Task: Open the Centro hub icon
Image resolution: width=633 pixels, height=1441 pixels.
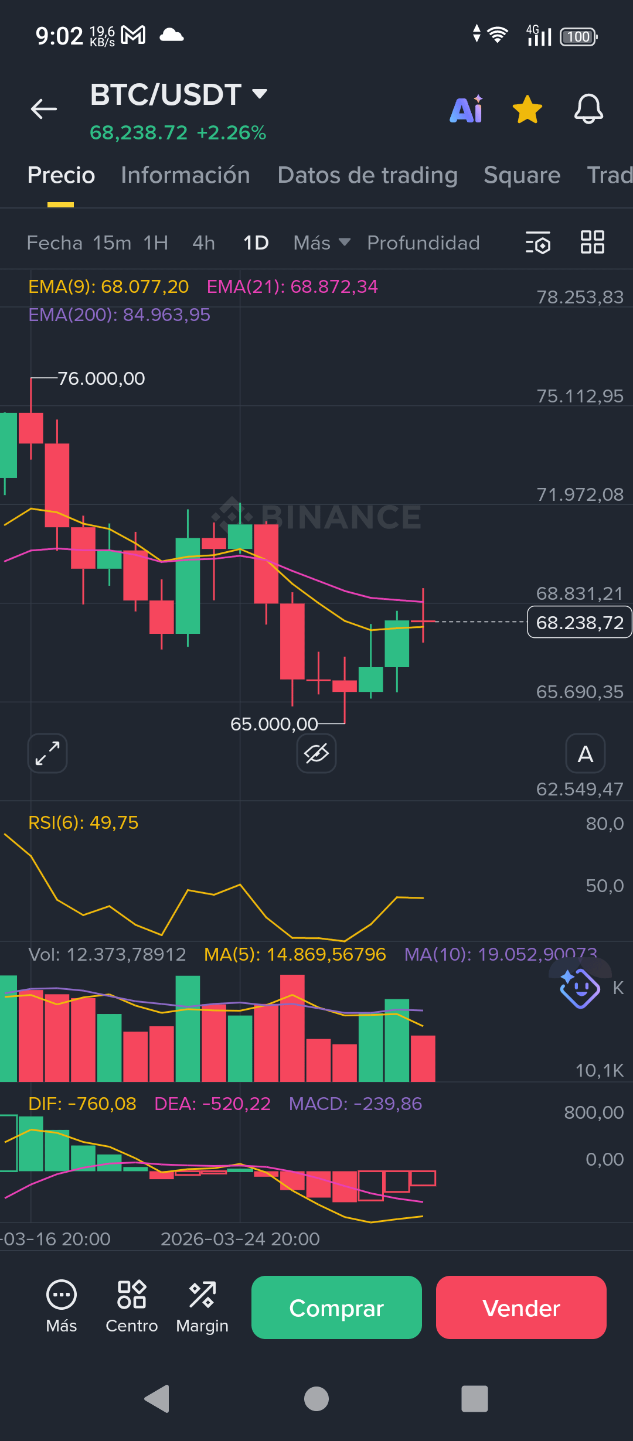Action: (x=132, y=1307)
